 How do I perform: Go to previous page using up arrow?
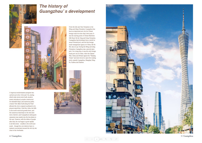pos(87,139)
